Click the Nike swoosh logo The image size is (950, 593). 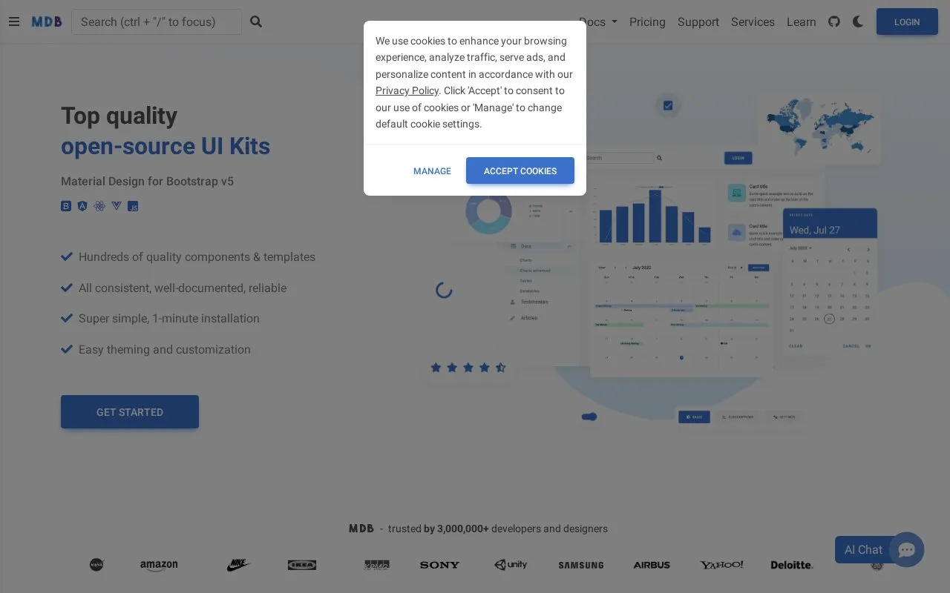(238, 565)
